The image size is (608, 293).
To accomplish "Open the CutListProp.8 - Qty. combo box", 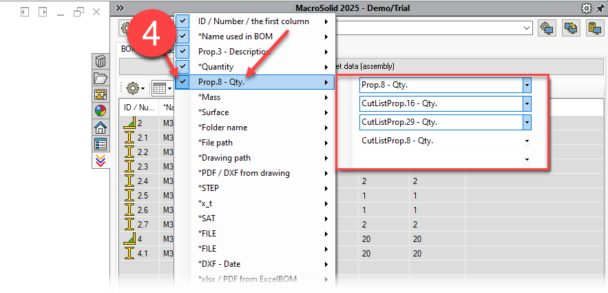I will (x=527, y=141).
